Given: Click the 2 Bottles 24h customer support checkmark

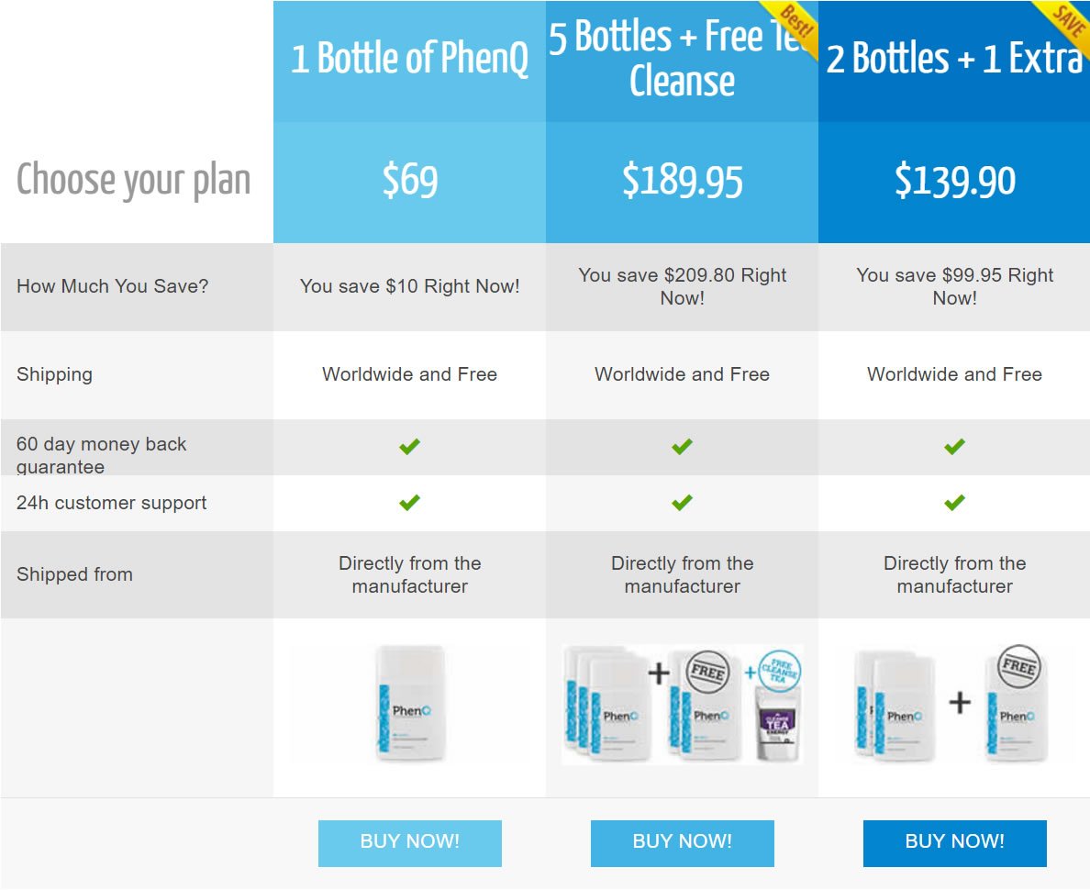Looking at the screenshot, I should point(954,502).
